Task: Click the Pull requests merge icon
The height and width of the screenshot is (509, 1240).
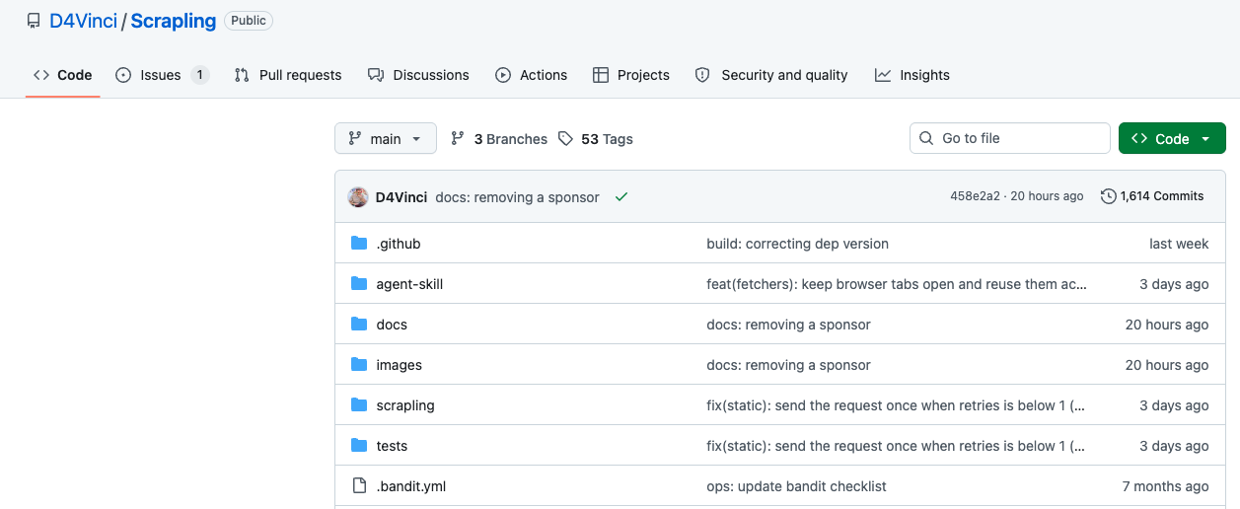Action: [242, 75]
